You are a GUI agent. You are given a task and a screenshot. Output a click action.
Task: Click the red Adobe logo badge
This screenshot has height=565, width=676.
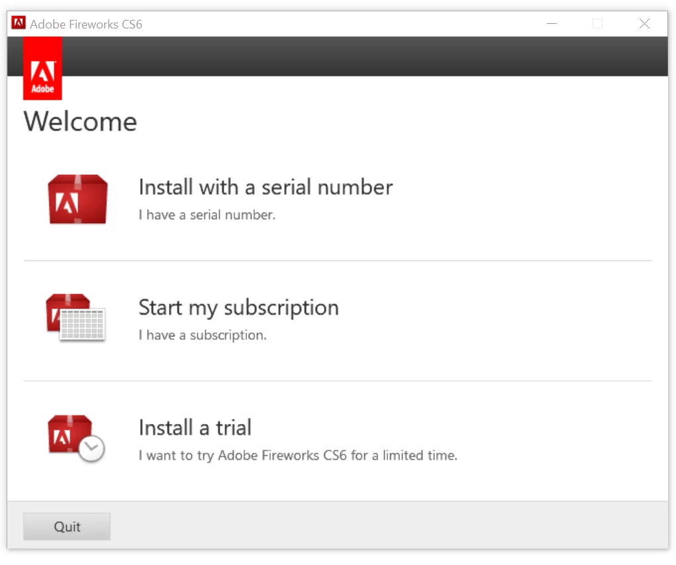pyautogui.click(x=42, y=68)
